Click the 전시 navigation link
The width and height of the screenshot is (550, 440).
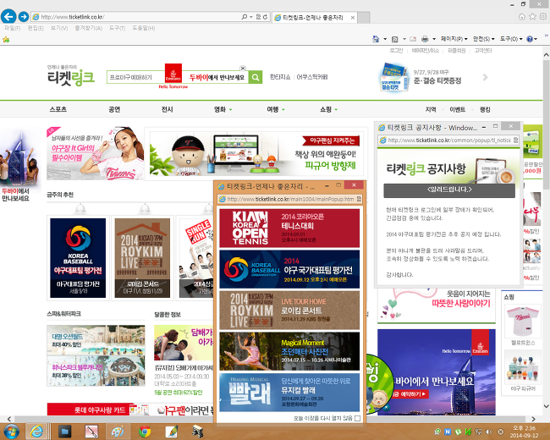167,109
